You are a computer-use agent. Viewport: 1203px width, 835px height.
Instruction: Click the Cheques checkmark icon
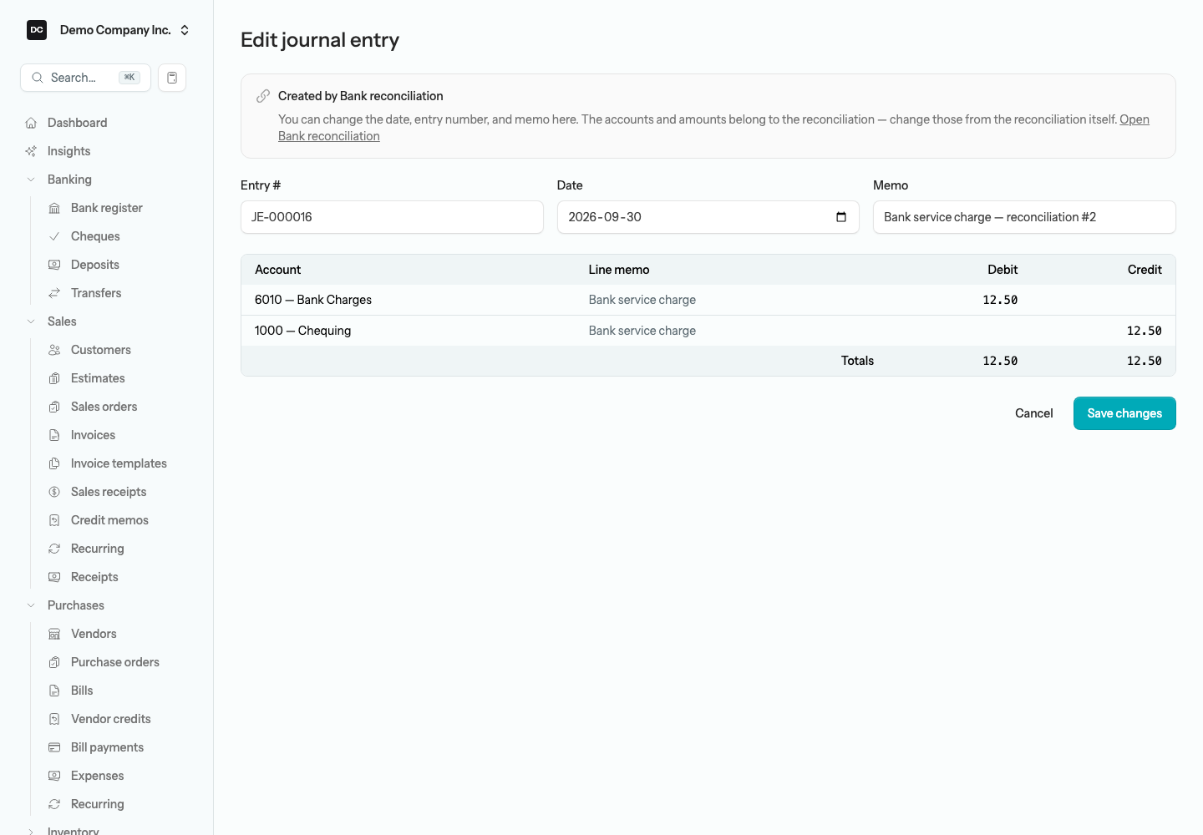click(x=54, y=236)
